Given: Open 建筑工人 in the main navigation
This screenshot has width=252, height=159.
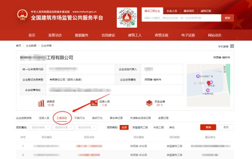Looking at the screenshot, I should click(x=135, y=35).
